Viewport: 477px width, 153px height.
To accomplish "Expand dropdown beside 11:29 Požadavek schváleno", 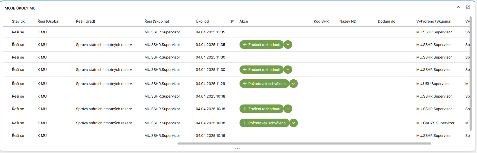I will point(294,84).
